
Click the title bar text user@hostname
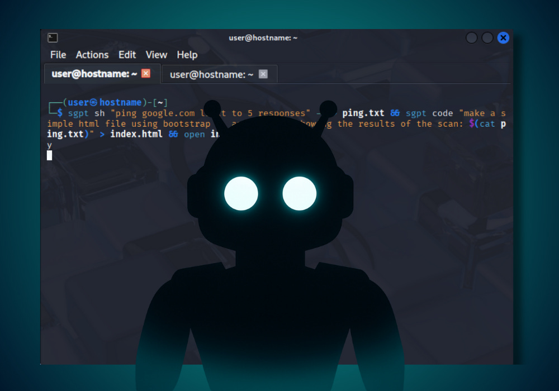pos(263,37)
